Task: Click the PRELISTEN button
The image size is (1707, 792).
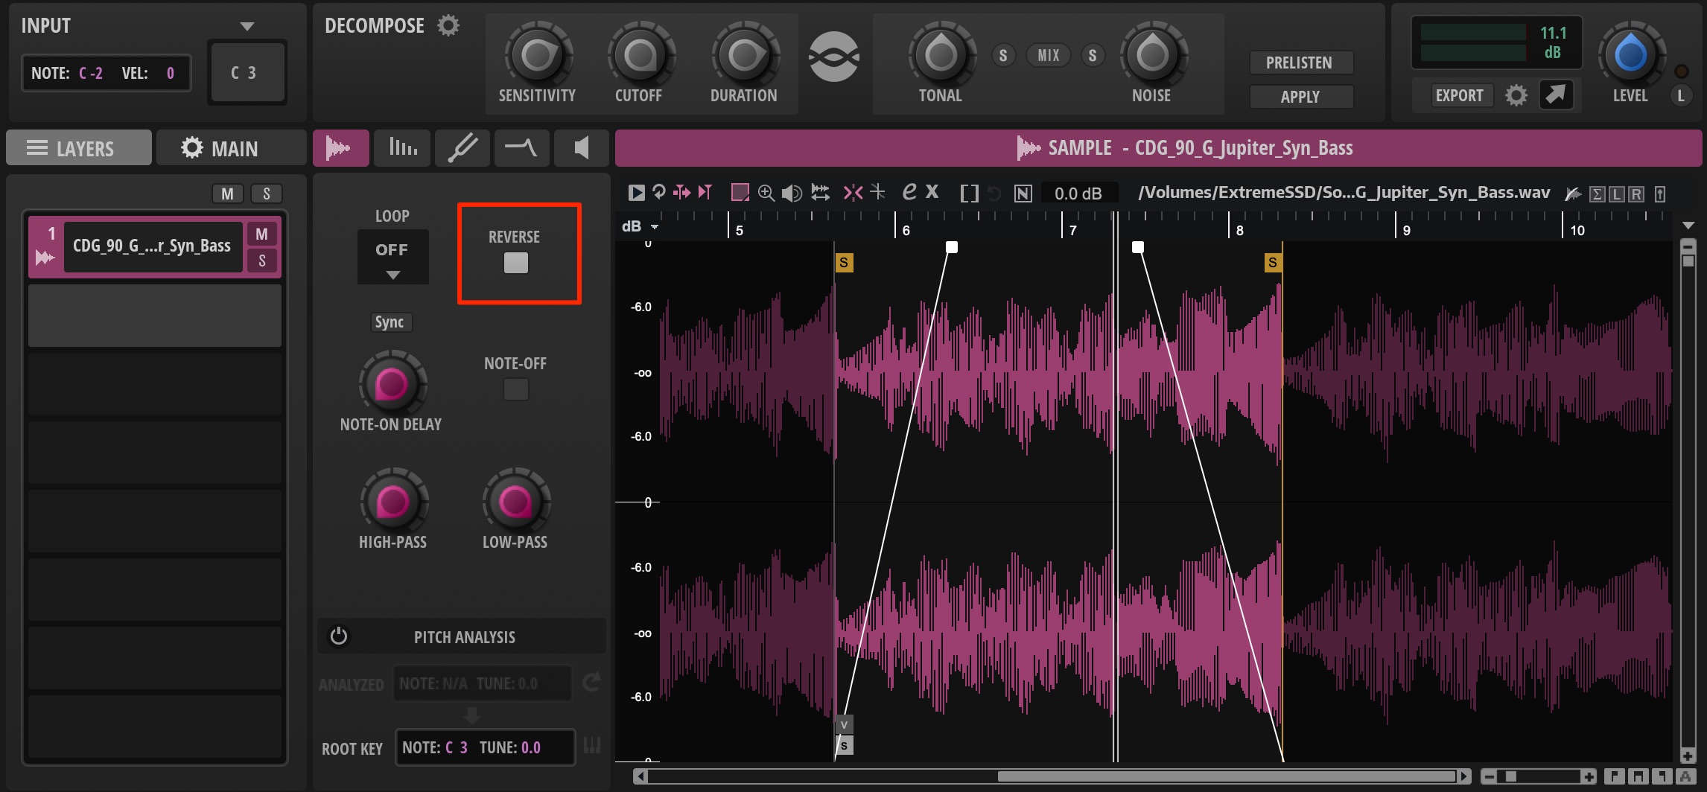Action: pyautogui.click(x=1300, y=63)
